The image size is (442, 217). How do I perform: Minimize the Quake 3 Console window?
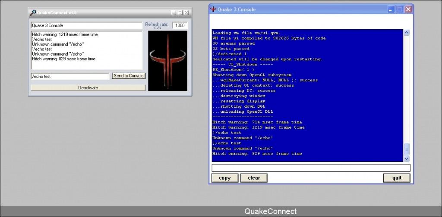(391, 9)
